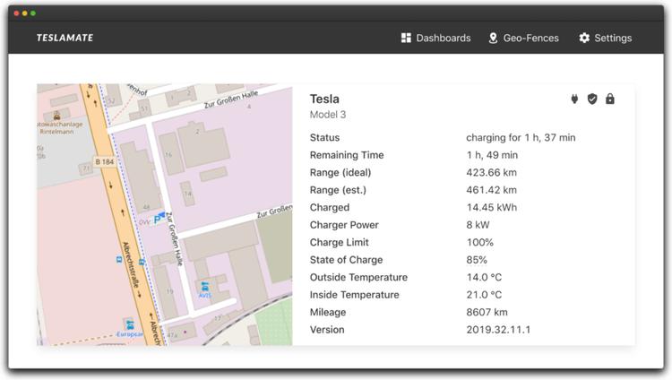
Task: Click the status value 'charging for 1 h, 37 min'
Action: coord(521,138)
